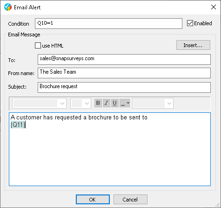Expand the font name dropdown
221x208 pixels.
(x=40, y=103)
